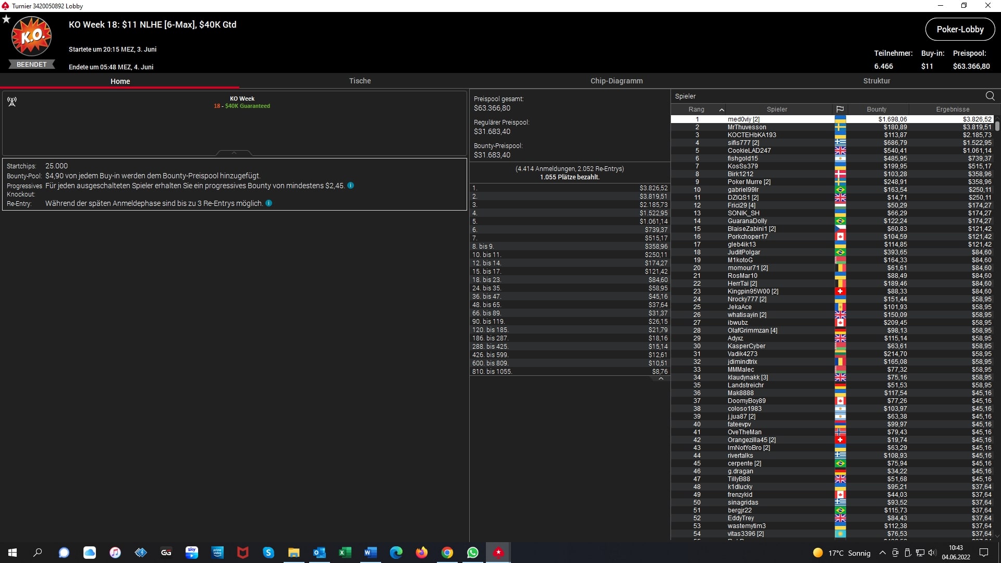Image resolution: width=1001 pixels, height=563 pixels.
Task: Switch to the Struktur tab
Action: click(x=876, y=81)
